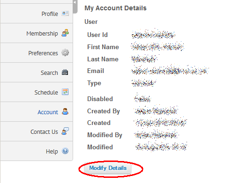Click the Contact Us chat icon
This screenshot has height=183, width=247.
tap(65, 131)
